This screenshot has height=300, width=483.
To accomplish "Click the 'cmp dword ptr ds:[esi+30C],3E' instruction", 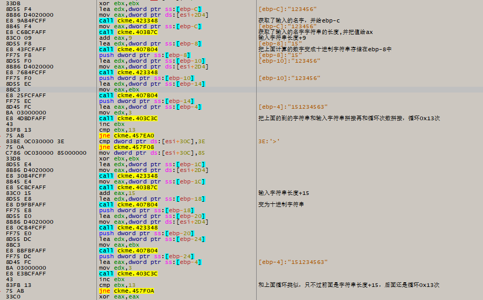I will [x=152, y=142].
